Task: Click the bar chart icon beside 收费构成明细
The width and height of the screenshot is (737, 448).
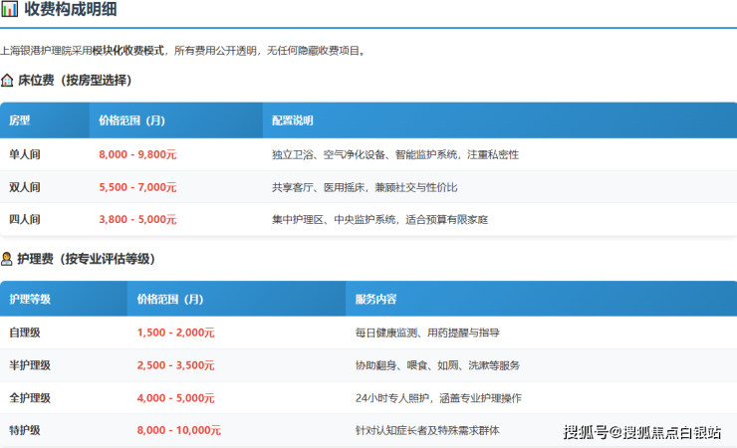Action: 9,10
